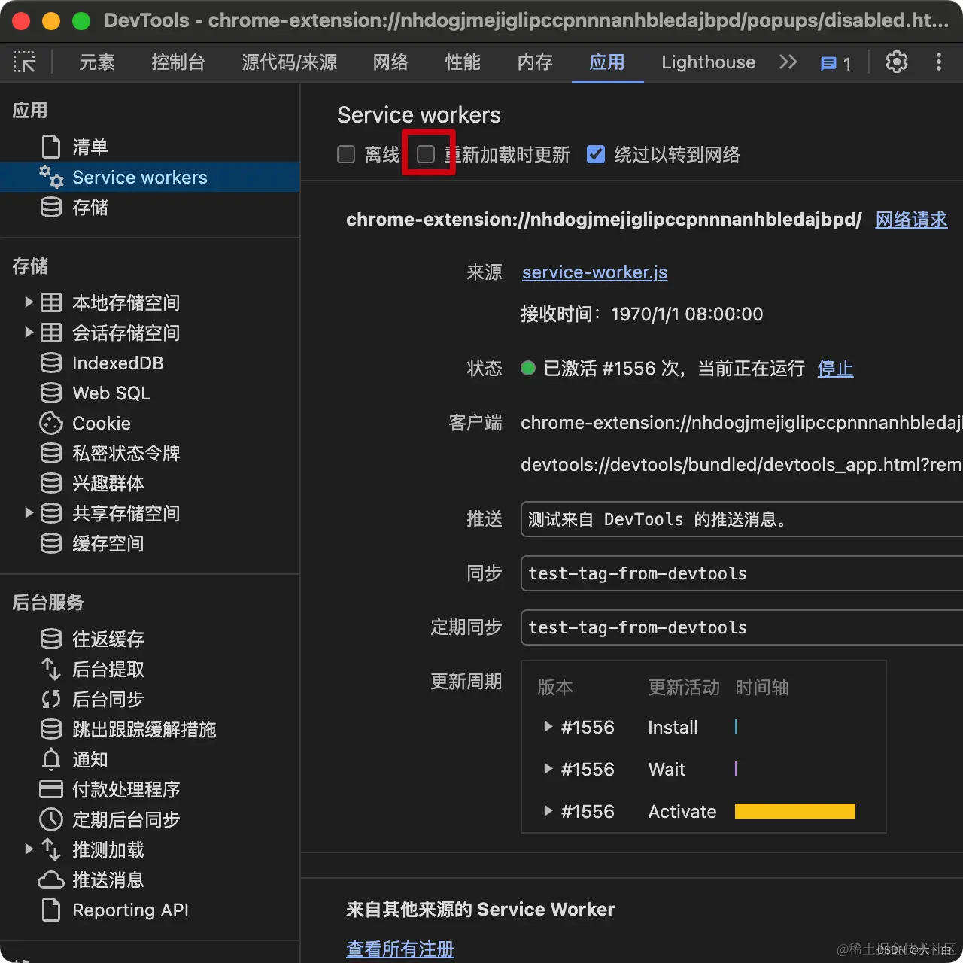The width and height of the screenshot is (963, 963).
Task: Click the IndexedDB database icon
Action: tap(51, 363)
